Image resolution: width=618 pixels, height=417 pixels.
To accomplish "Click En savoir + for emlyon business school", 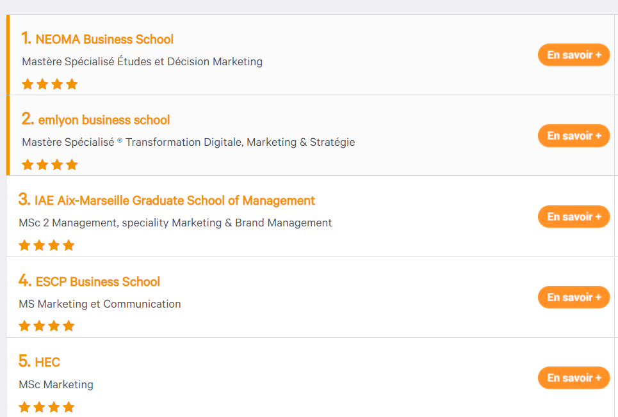I will click(x=574, y=136).
